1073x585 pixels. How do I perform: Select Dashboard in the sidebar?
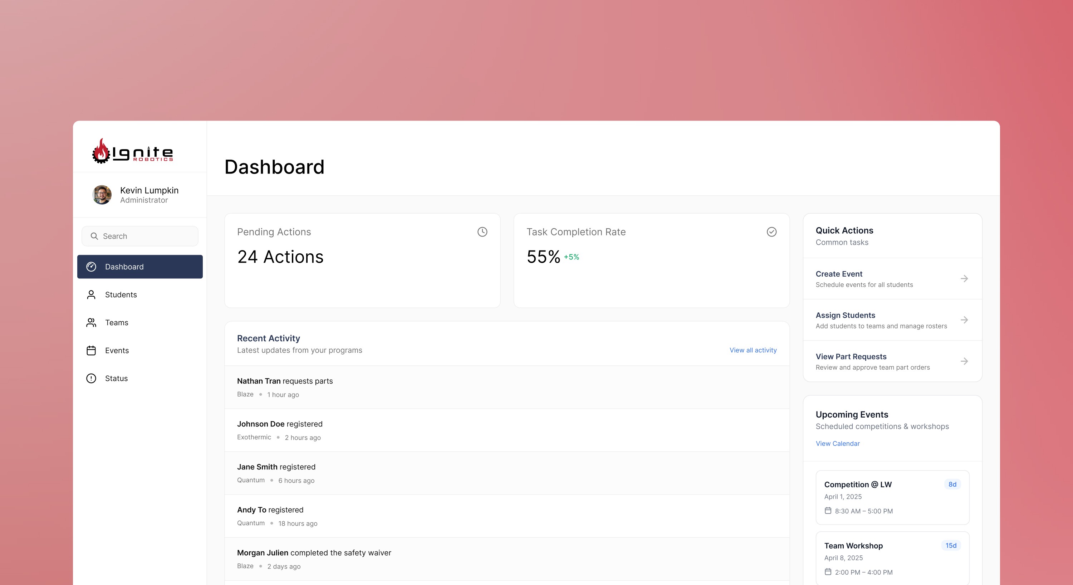140,267
